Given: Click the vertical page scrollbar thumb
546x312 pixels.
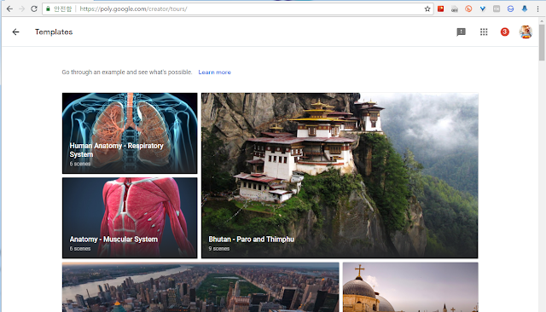Looking at the screenshot, I should pos(542,42).
